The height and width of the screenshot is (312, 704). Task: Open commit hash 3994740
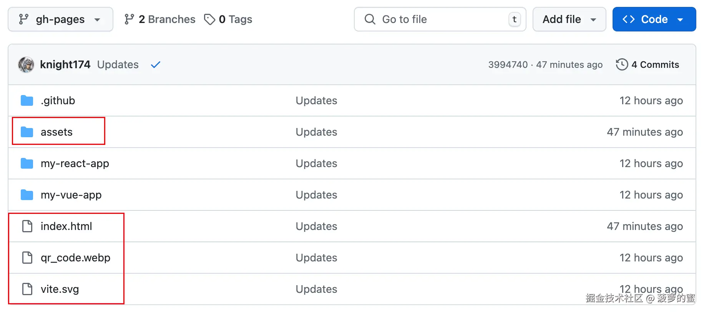tap(508, 65)
